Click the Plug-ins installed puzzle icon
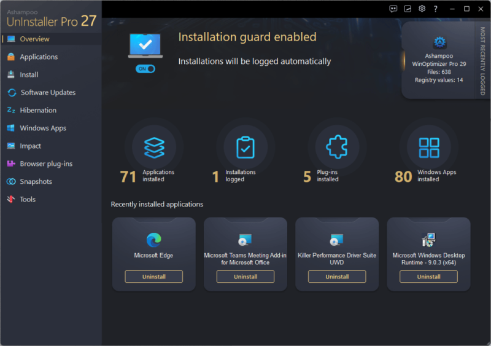491x346 pixels. point(337,147)
